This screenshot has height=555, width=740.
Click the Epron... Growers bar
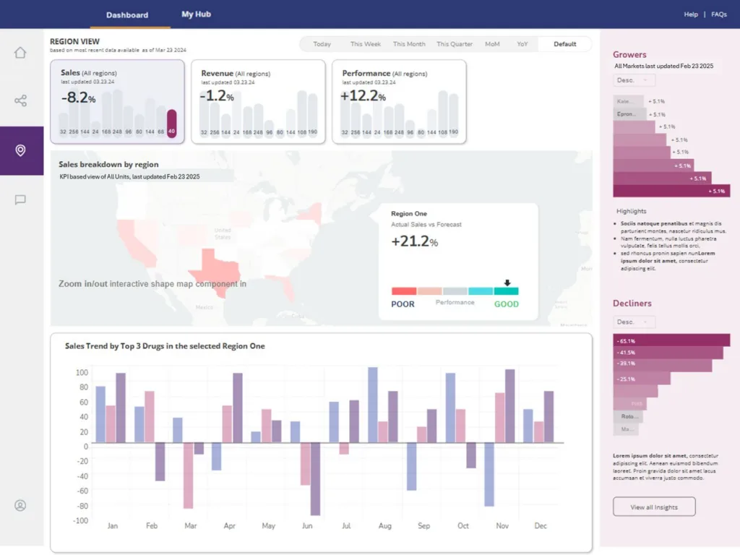pyautogui.click(x=630, y=114)
